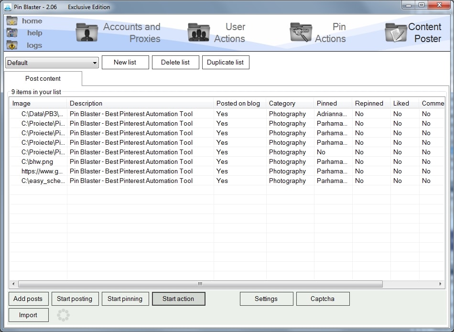Switch to Accounts and Proxies section
Image resolution: width=454 pixels, height=332 pixels.
pos(132,32)
